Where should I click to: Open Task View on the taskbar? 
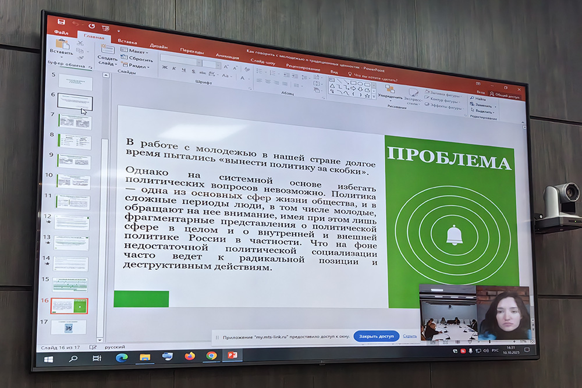click(x=97, y=358)
